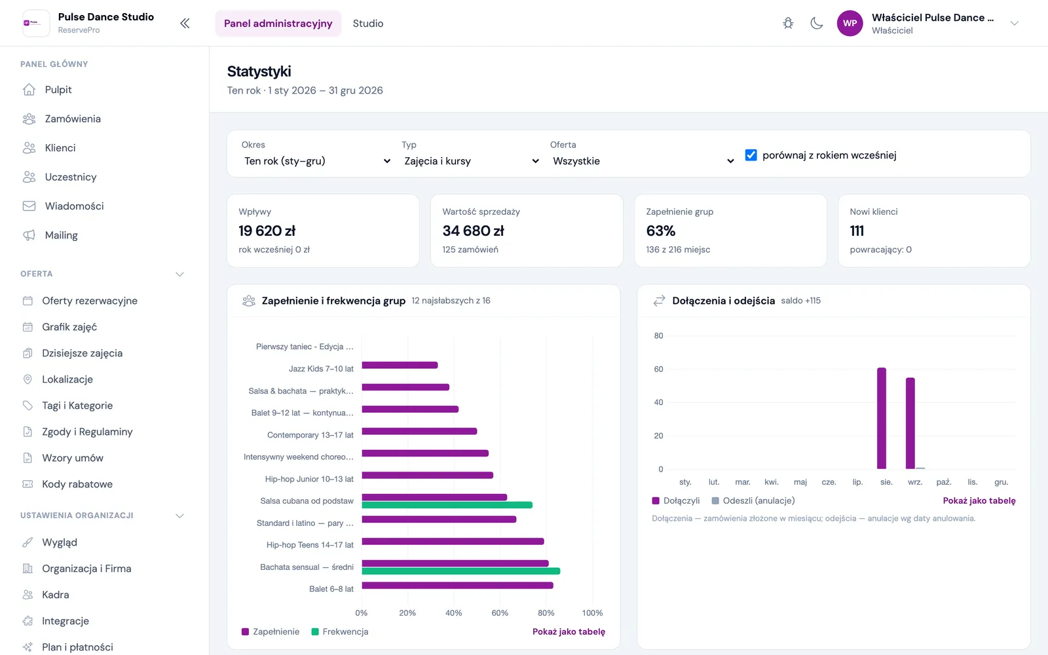Click the Integracje puzzle icon
Screen dimensions: 1048x655
pos(28,621)
